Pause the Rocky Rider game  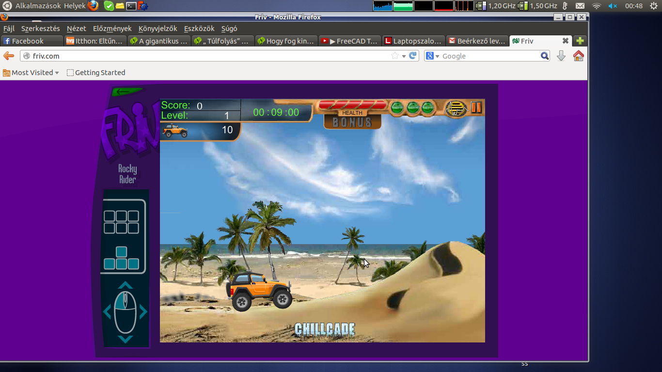pos(476,108)
